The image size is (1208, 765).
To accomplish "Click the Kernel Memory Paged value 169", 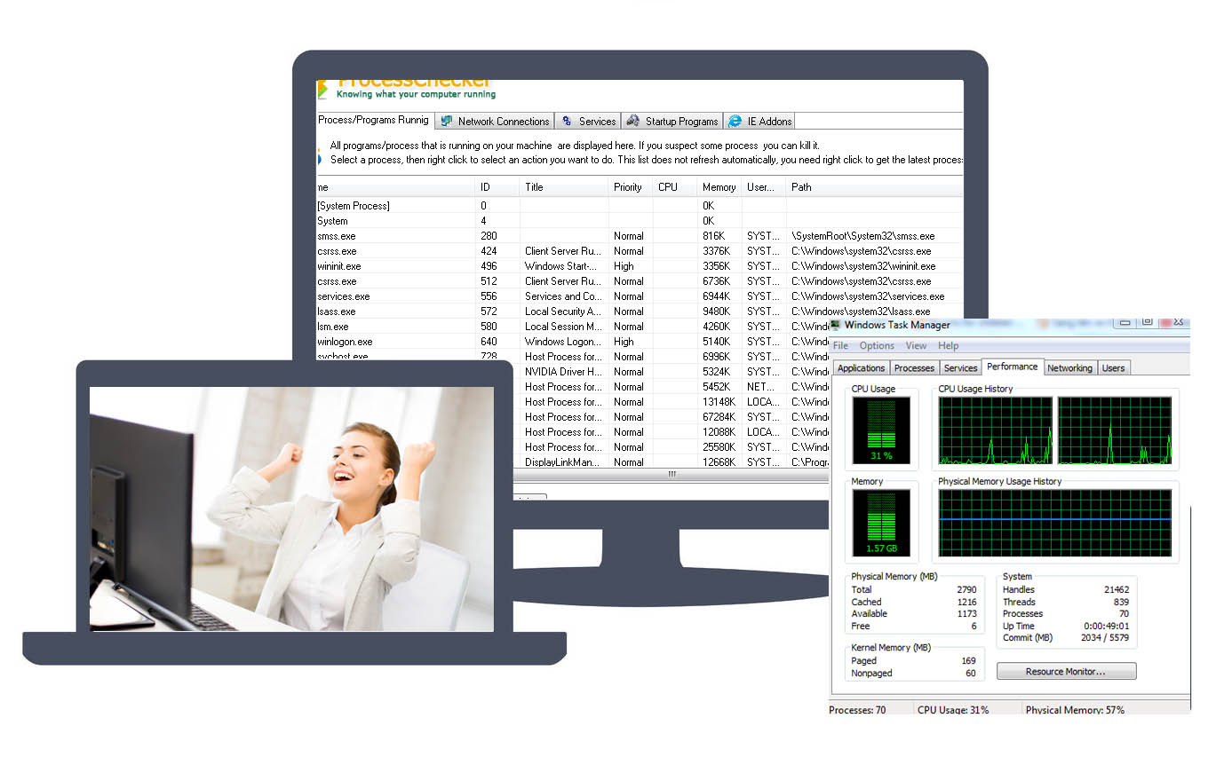I will 968,661.
